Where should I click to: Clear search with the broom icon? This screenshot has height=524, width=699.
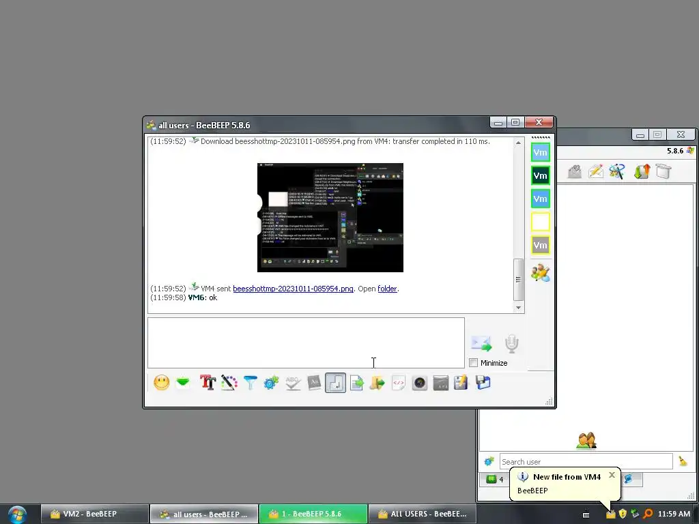coord(683,461)
